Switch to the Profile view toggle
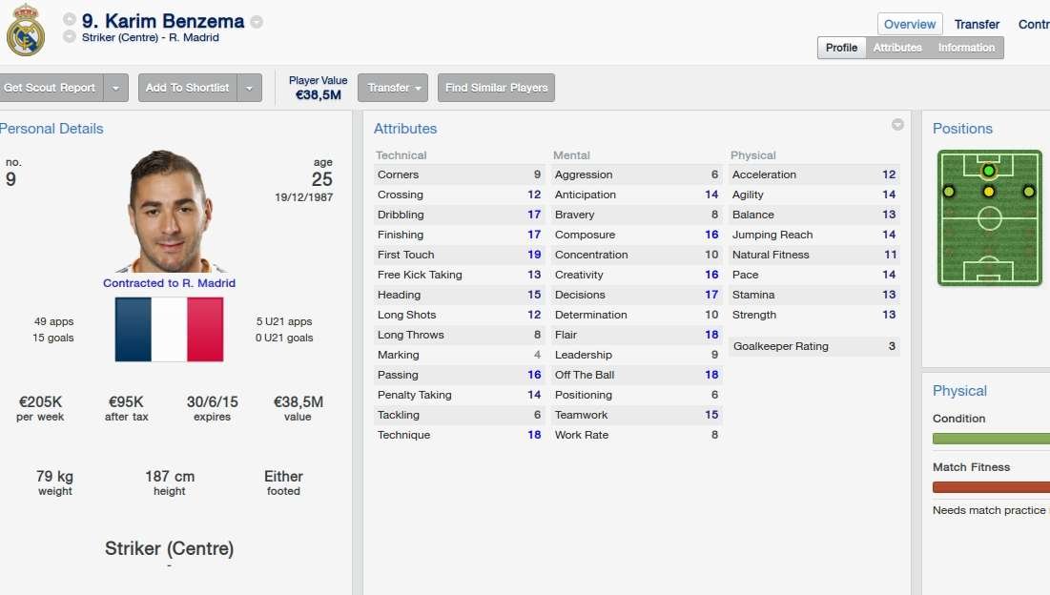The image size is (1050, 595). pos(841,48)
